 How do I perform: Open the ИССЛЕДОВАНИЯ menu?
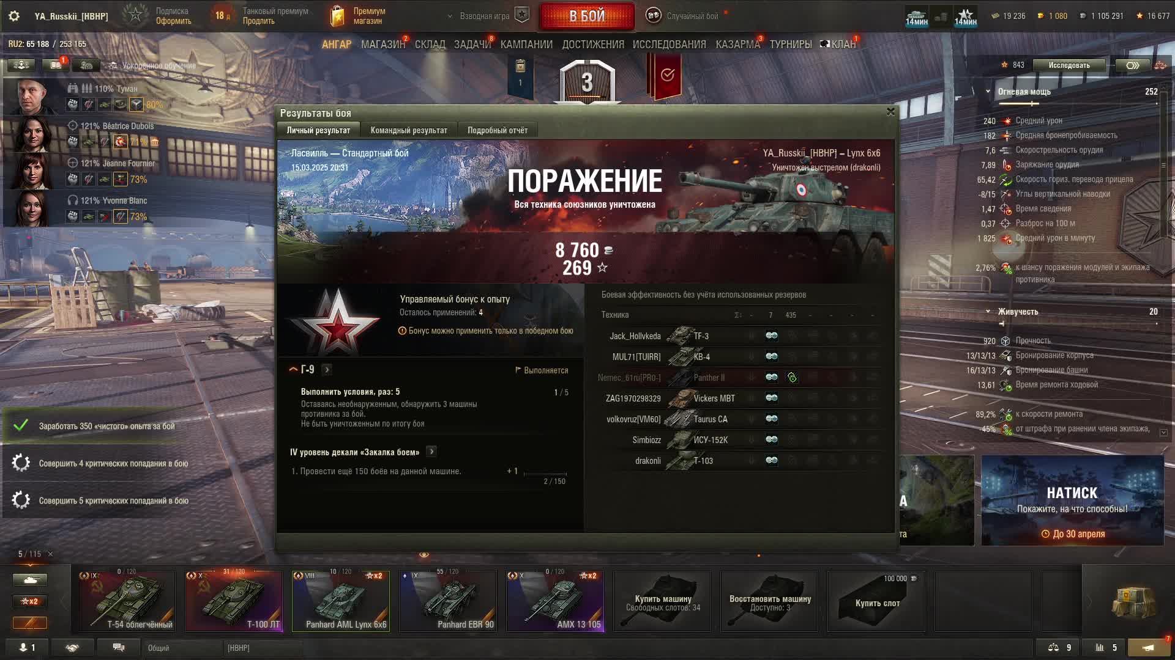(669, 45)
